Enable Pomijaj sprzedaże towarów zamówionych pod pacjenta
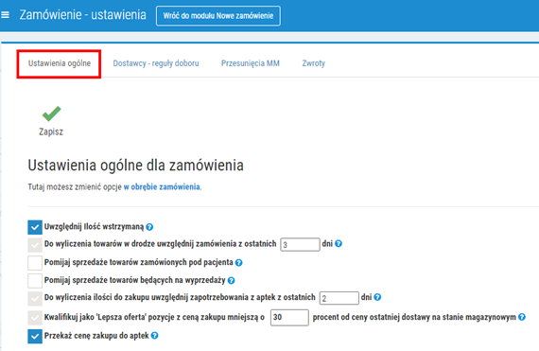539x351 pixels. click(x=35, y=263)
